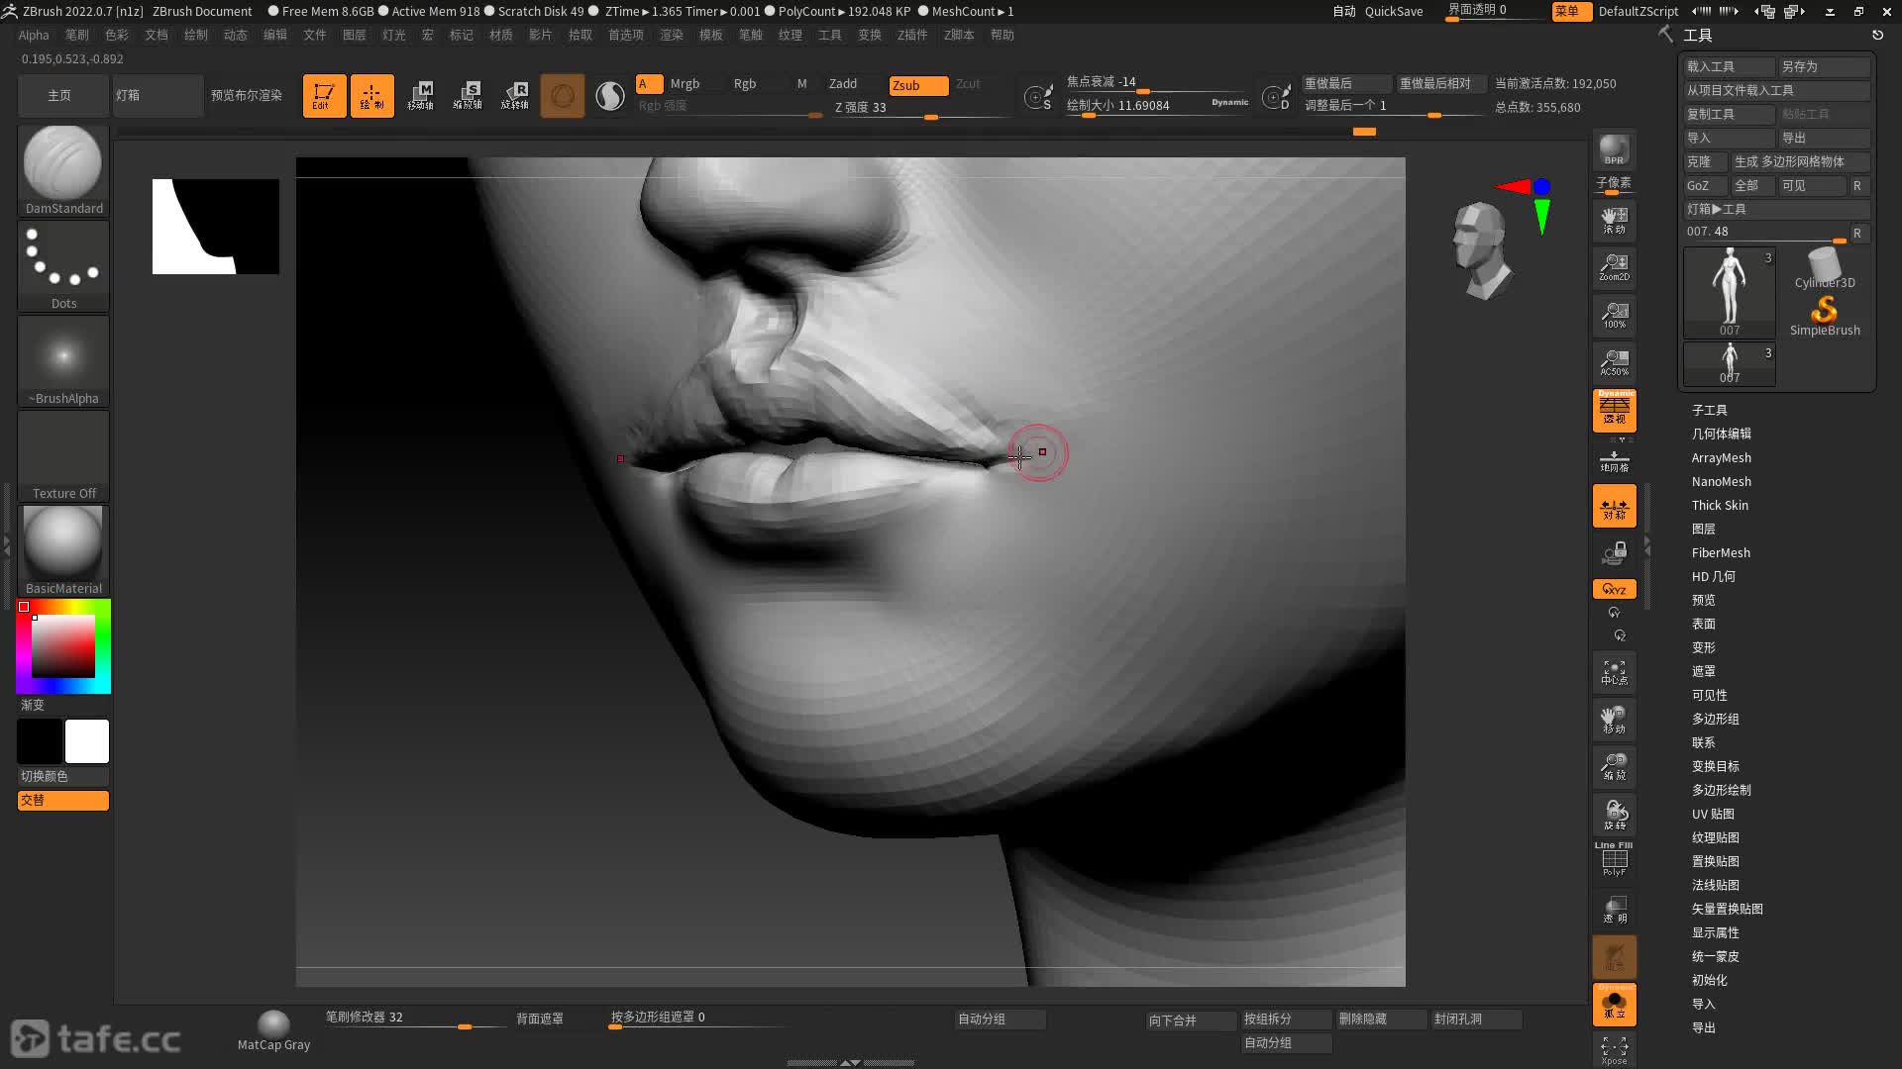Open the 笔刷 menu
Image resolution: width=1902 pixels, height=1069 pixels.
tap(77, 35)
